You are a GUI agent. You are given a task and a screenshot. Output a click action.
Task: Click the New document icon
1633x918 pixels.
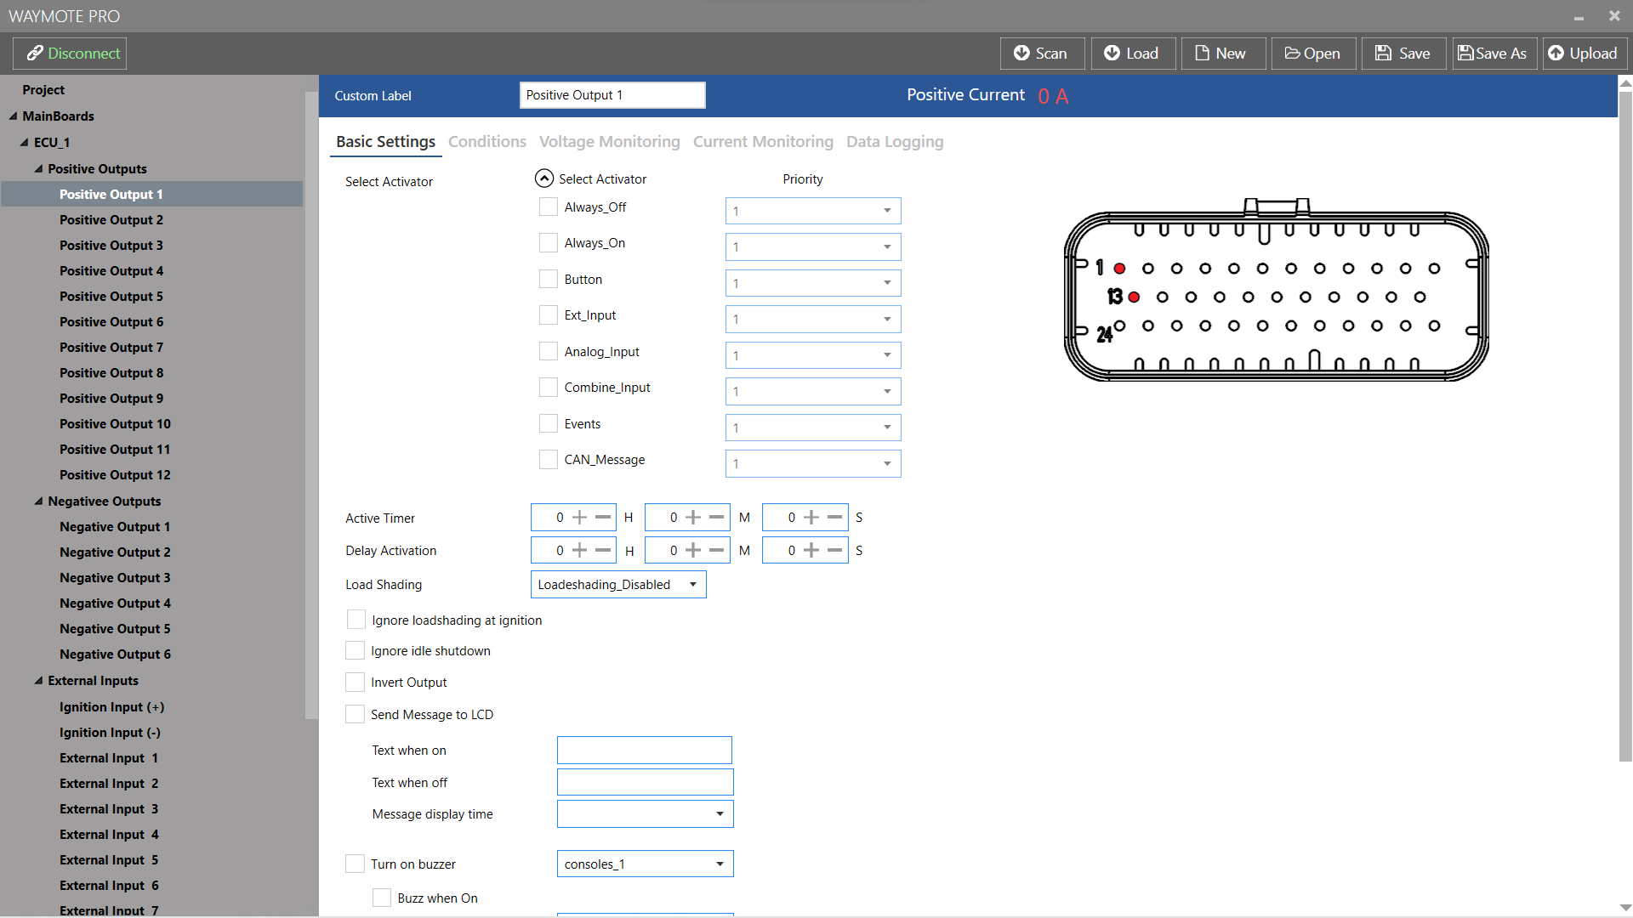[1202, 54]
